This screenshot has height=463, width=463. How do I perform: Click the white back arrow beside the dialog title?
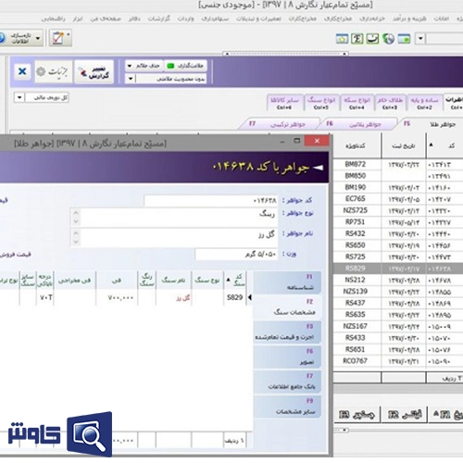click(x=318, y=168)
